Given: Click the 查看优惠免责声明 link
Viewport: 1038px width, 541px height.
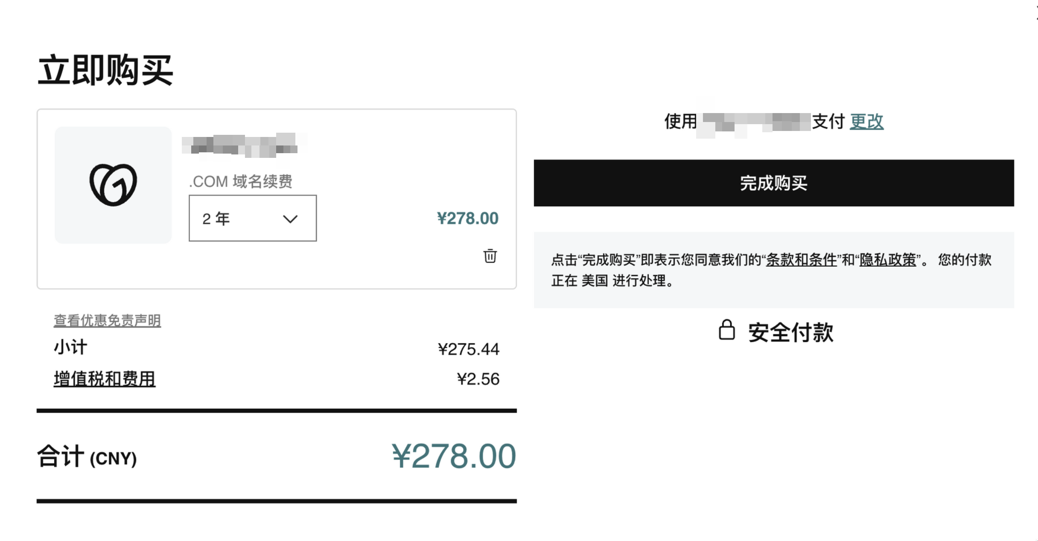Looking at the screenshot, I should (107, 320).
